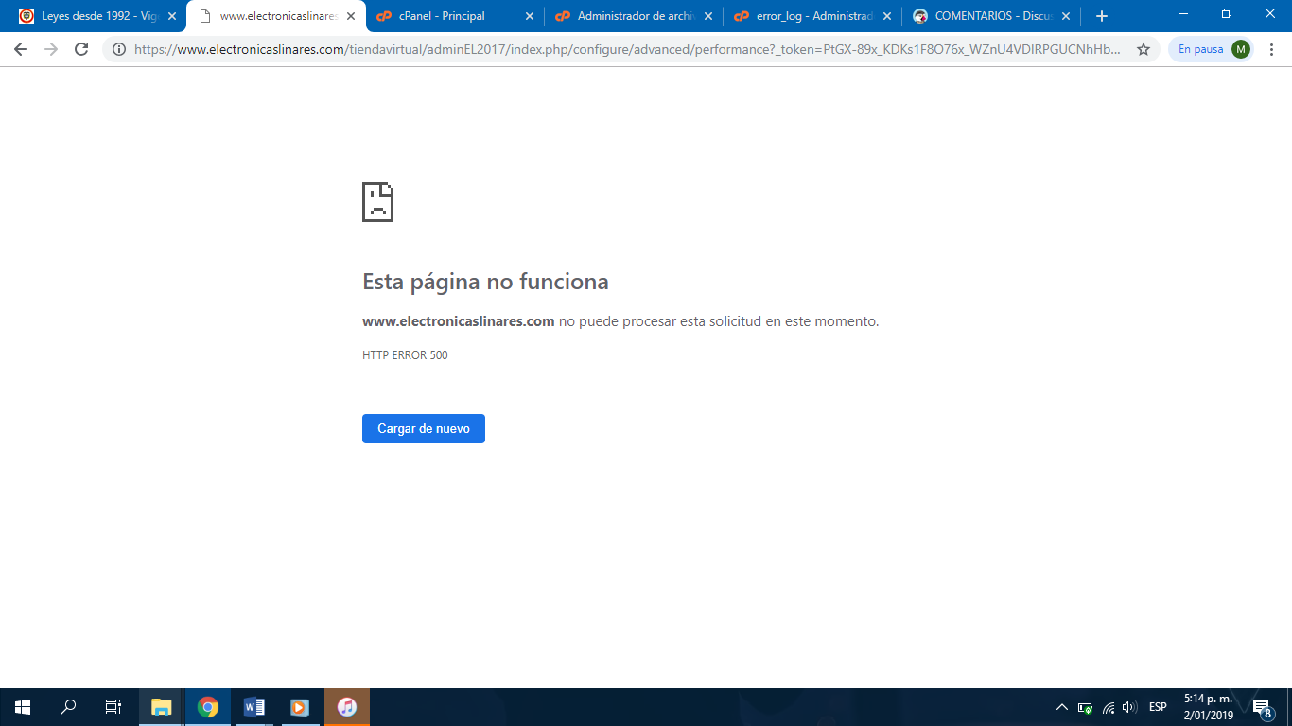Go back using the back arrow

click(21, 49)
